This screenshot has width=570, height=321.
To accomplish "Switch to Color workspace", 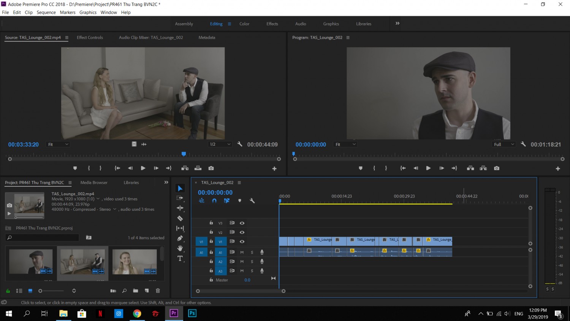I will click(244, 24).
